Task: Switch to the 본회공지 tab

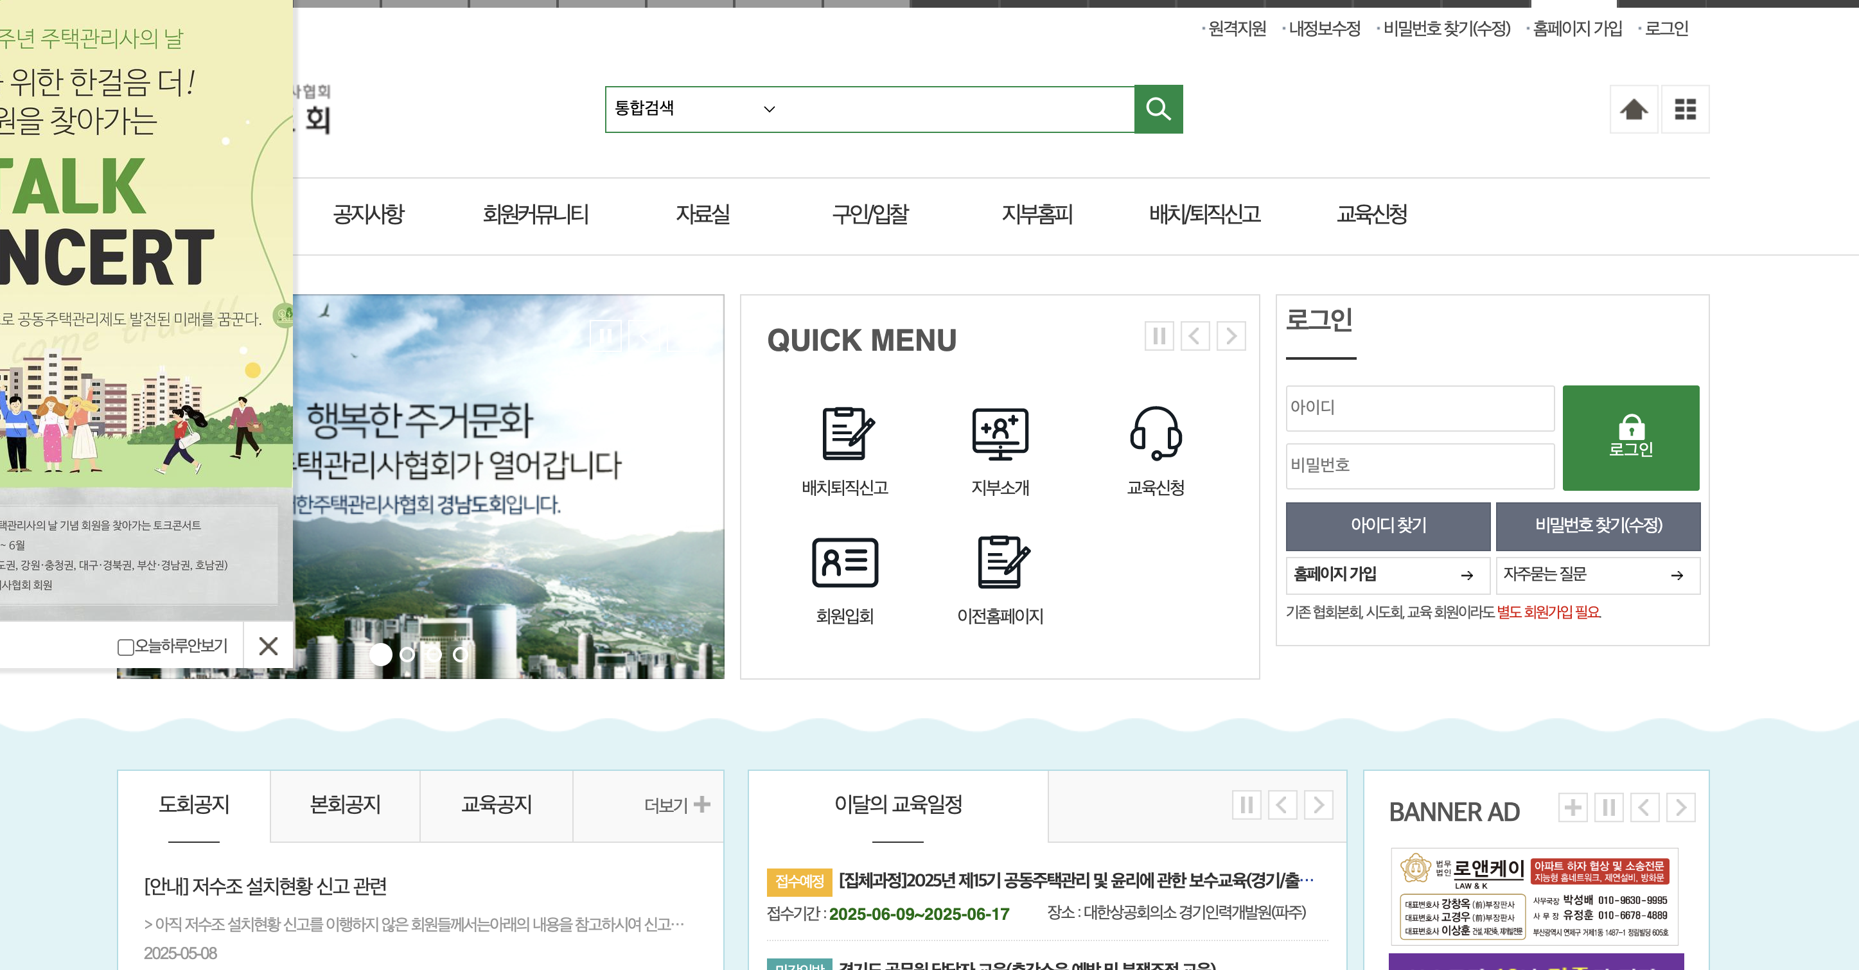Action: click(345, 805)
